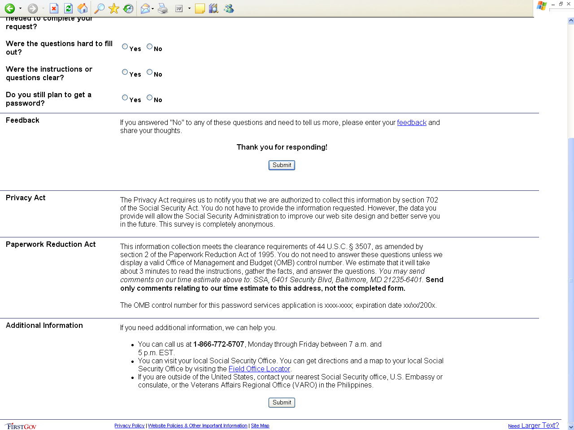Click the Windows flag logo in the title area
The height and width of the screenshot is (430, 574).
tap(542, 5)
